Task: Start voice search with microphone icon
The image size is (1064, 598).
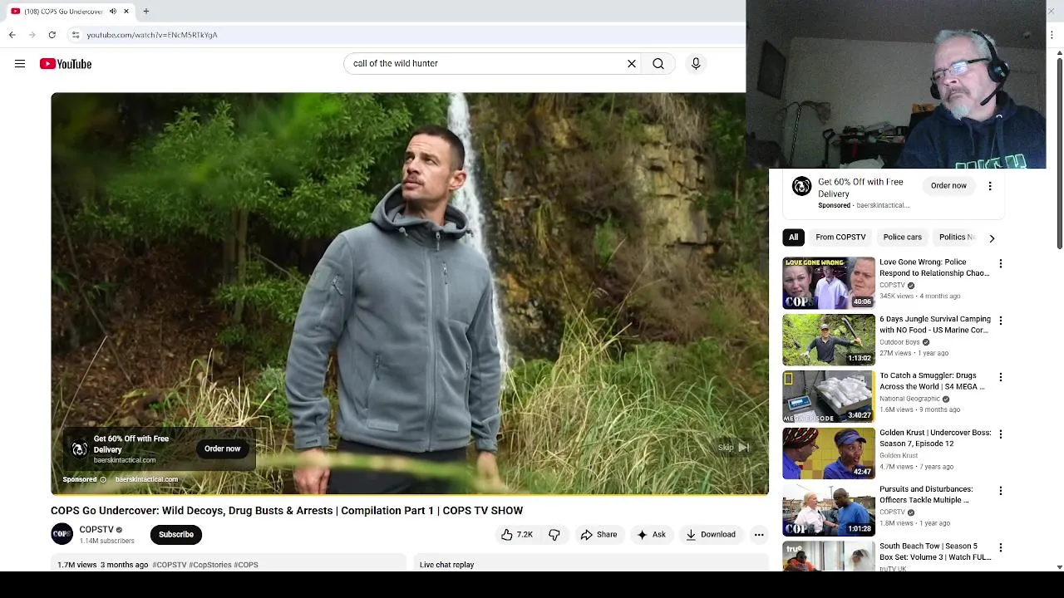Action: pos(696,64)
